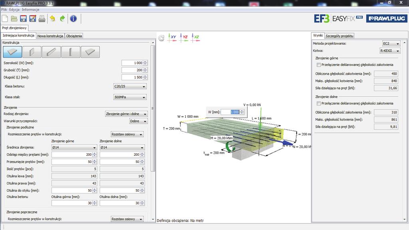409x230 pixels.
Task: Click the New file toolbar icon
Action: [x=5, y=18]
